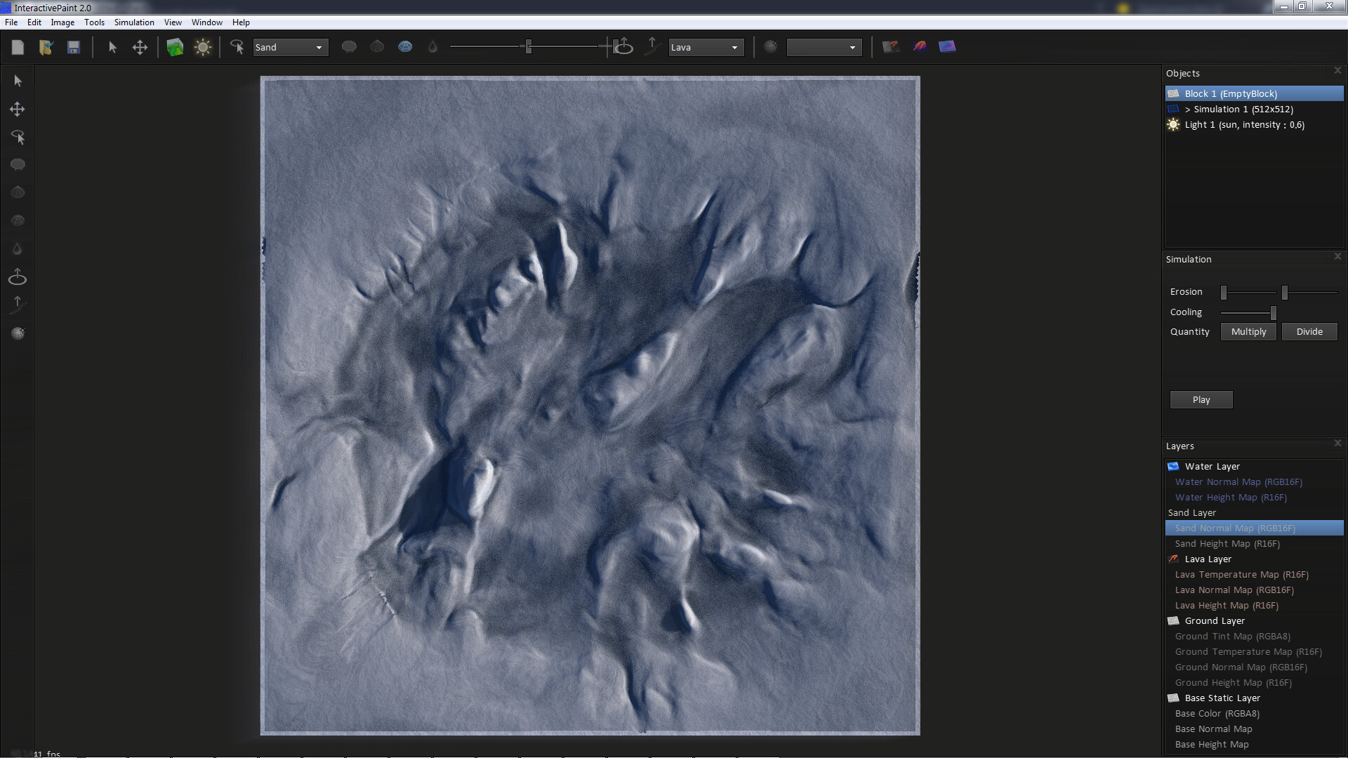Select the droplet brush in left sidebar

click(17, 248)
